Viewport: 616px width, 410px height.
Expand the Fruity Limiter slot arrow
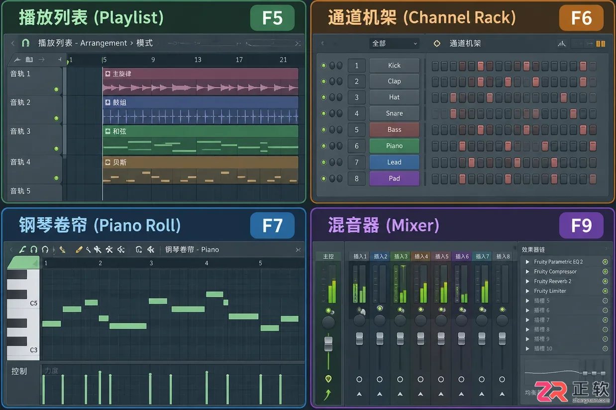tap(527, 291)
